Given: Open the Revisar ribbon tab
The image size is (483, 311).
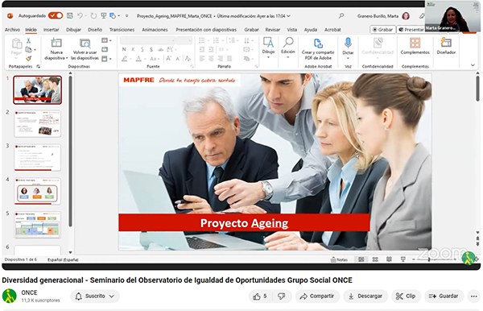Looking at the screenshot, I should (273, 30).
